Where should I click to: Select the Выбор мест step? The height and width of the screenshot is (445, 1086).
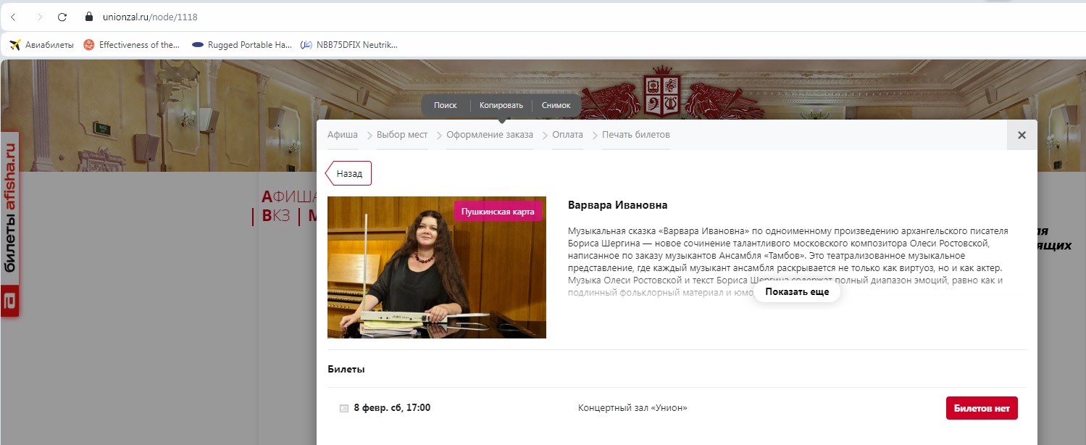pos(402,135)
